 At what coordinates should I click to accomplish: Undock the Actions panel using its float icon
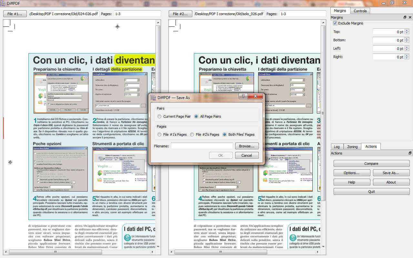(410, 153)
